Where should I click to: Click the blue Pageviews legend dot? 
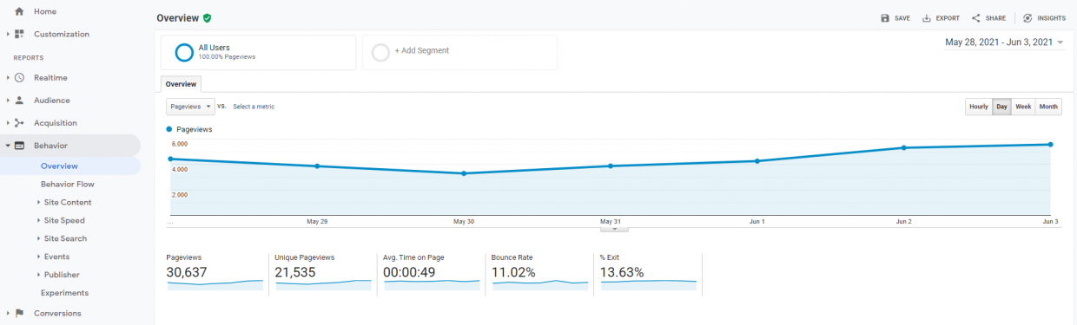(x=168, y=129)
